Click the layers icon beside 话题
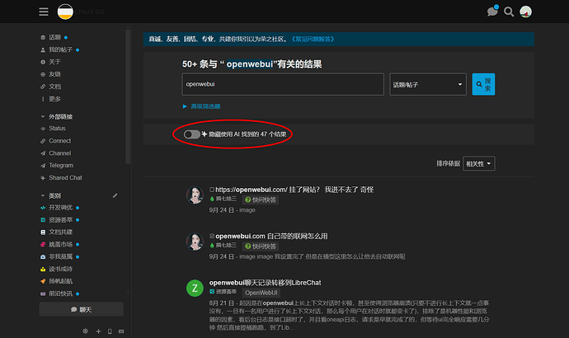The height and width of the screenshot is (338, 569). click(43, 37)
